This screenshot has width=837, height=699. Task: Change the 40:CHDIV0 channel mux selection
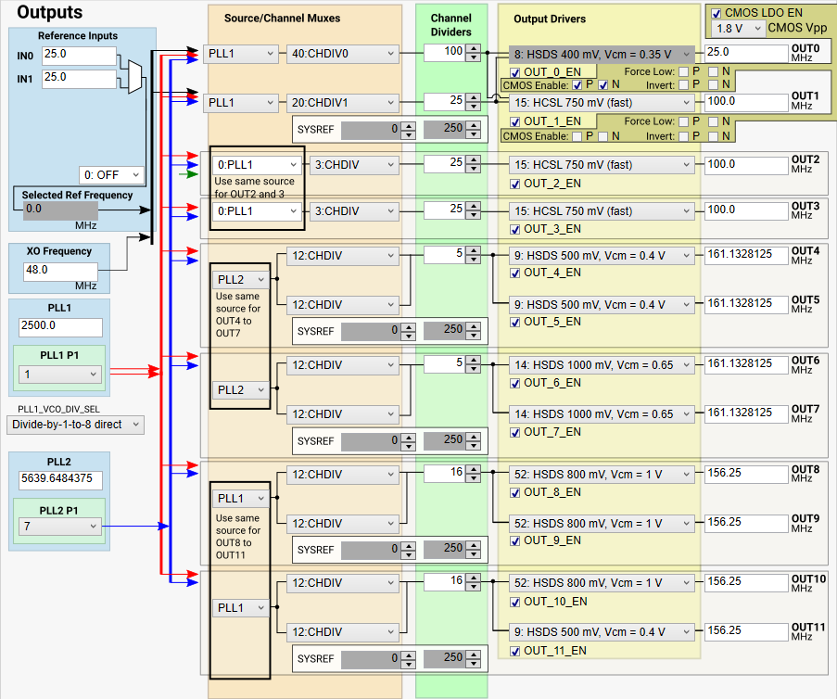coord(342,54)
